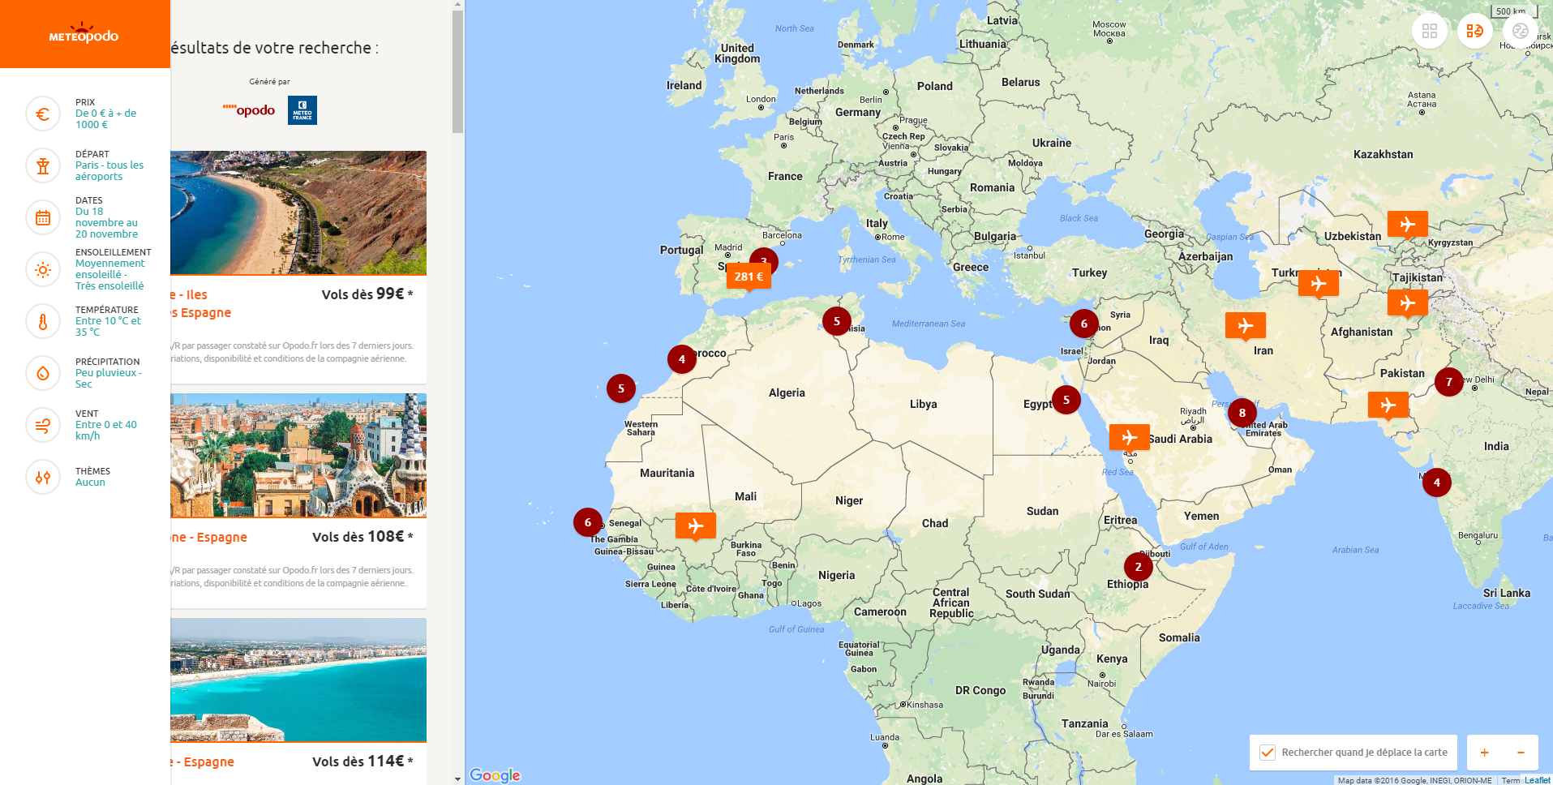The width and height of the screenshot is (1553, 785).
Task: Expand the 'Paris - tous les aéroports' departure selector
Action: tap(109, 170)
